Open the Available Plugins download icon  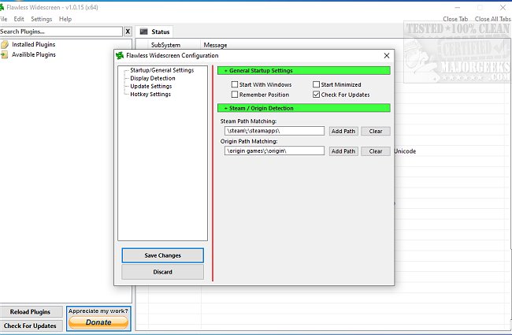tap(4, 54)
